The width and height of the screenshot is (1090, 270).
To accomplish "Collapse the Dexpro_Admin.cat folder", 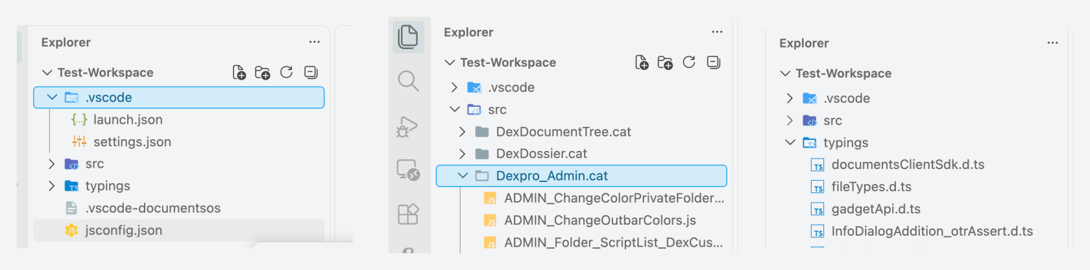I will coord(463,175).
